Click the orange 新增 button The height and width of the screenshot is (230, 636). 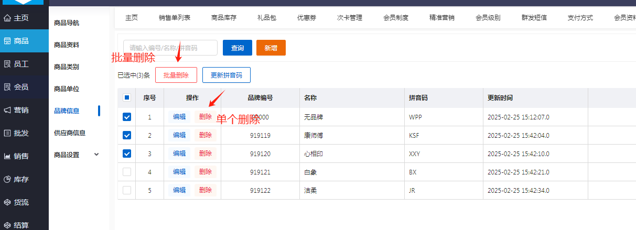tap(271, 48)
